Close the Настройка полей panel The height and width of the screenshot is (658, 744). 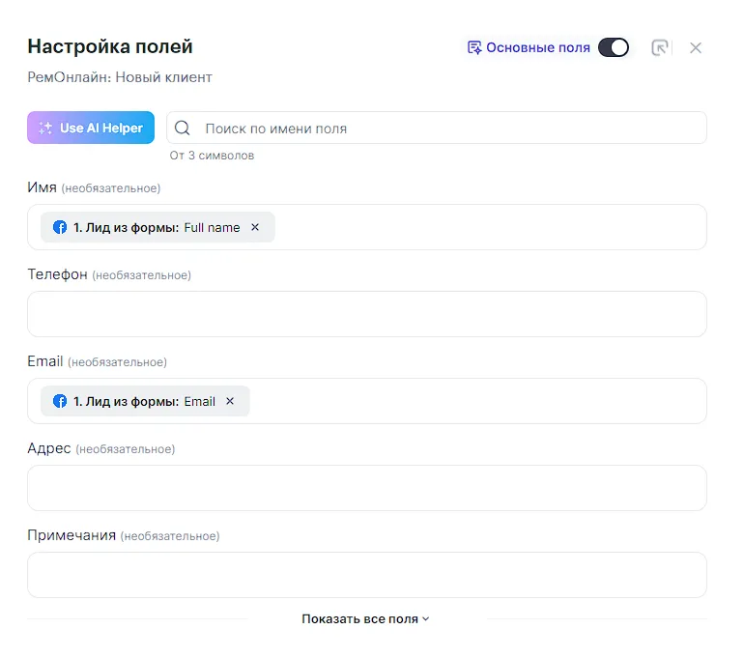(x=696, y=47)
